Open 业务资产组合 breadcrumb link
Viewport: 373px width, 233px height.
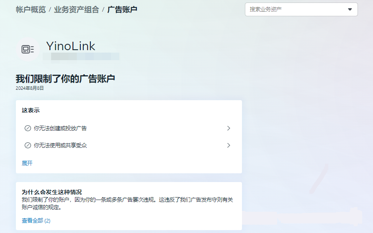click(x=76, y=10)
